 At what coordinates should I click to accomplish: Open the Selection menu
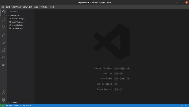click(x=16, y=7)
